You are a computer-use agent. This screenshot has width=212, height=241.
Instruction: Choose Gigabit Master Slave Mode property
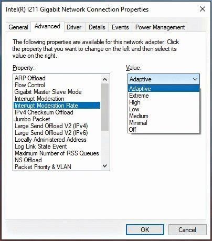pyautogui.click(x=57, y=92)
